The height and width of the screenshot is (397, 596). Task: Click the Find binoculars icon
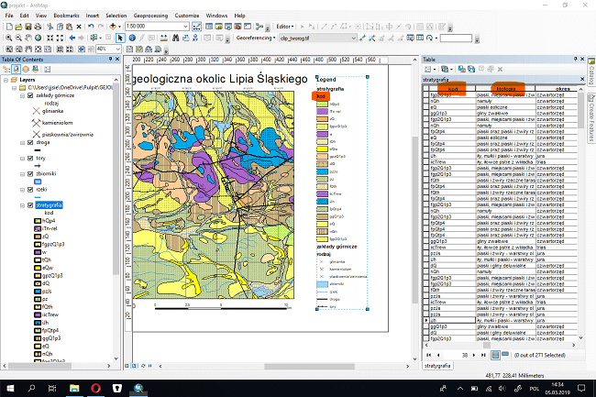(176, 38)
